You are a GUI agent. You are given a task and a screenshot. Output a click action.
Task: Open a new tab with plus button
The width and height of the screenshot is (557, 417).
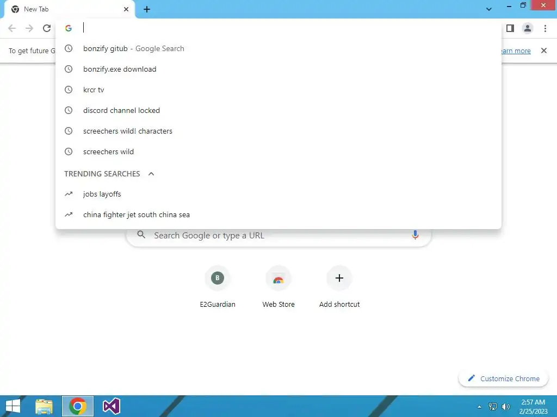pos(147,9)
